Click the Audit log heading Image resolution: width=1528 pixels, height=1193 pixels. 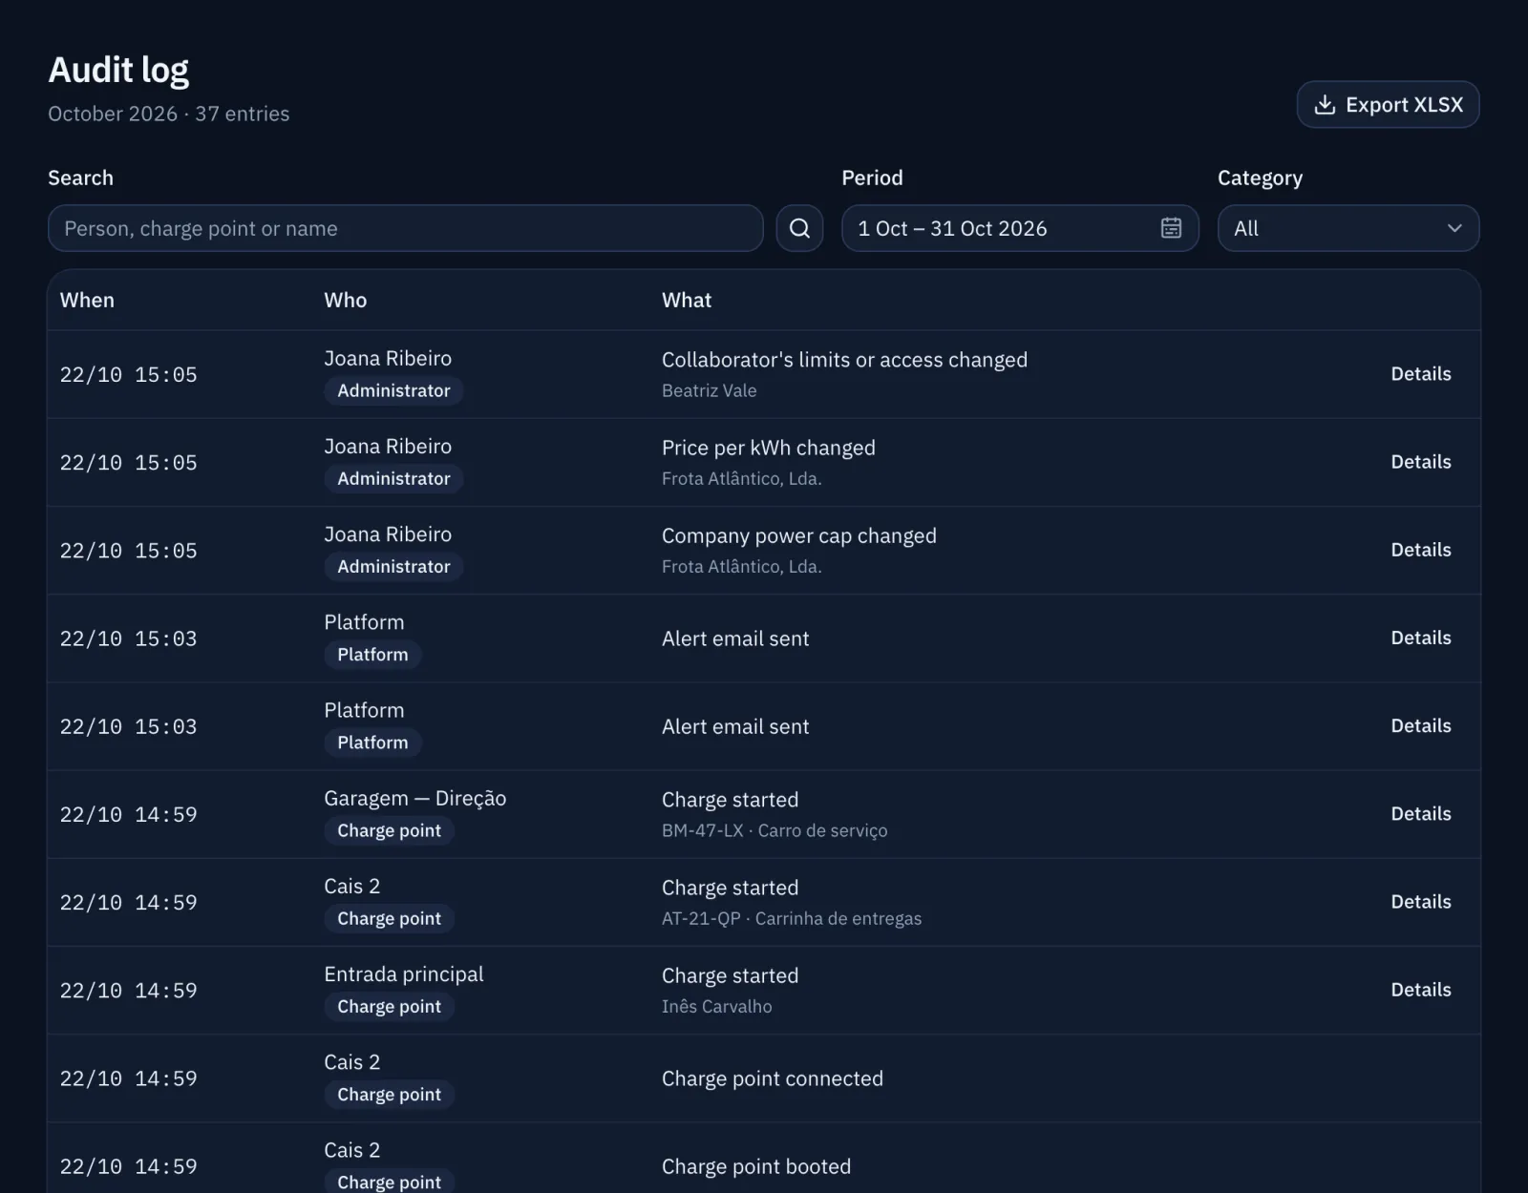point(118,70)
